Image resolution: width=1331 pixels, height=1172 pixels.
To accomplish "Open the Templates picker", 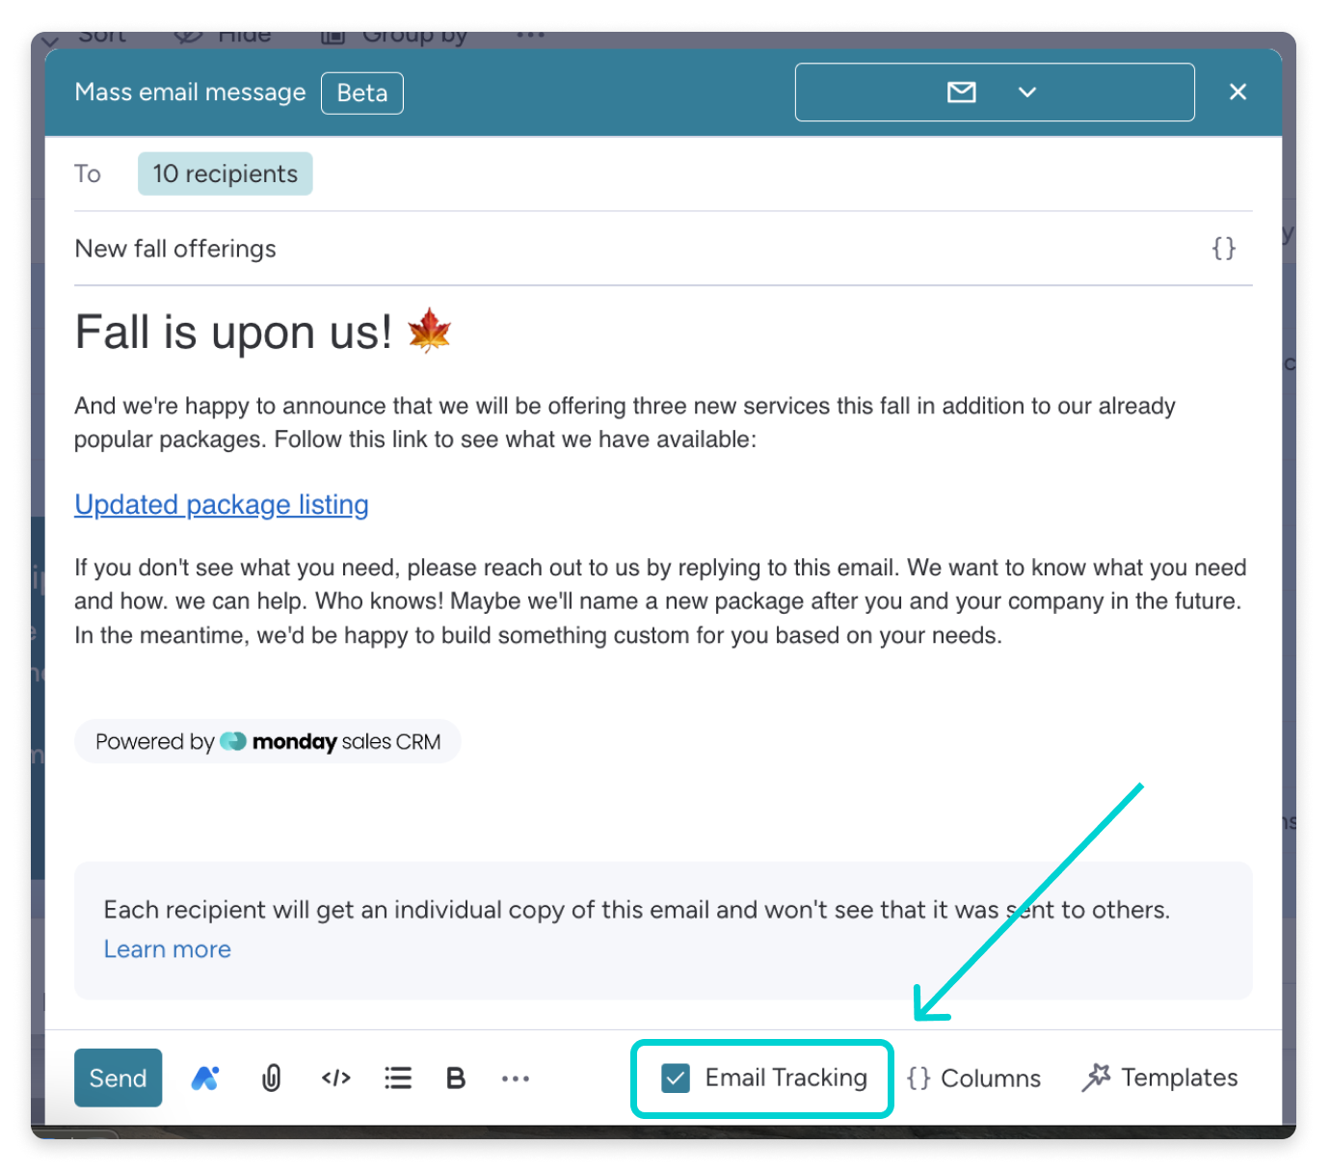I will (1159, 1078).
